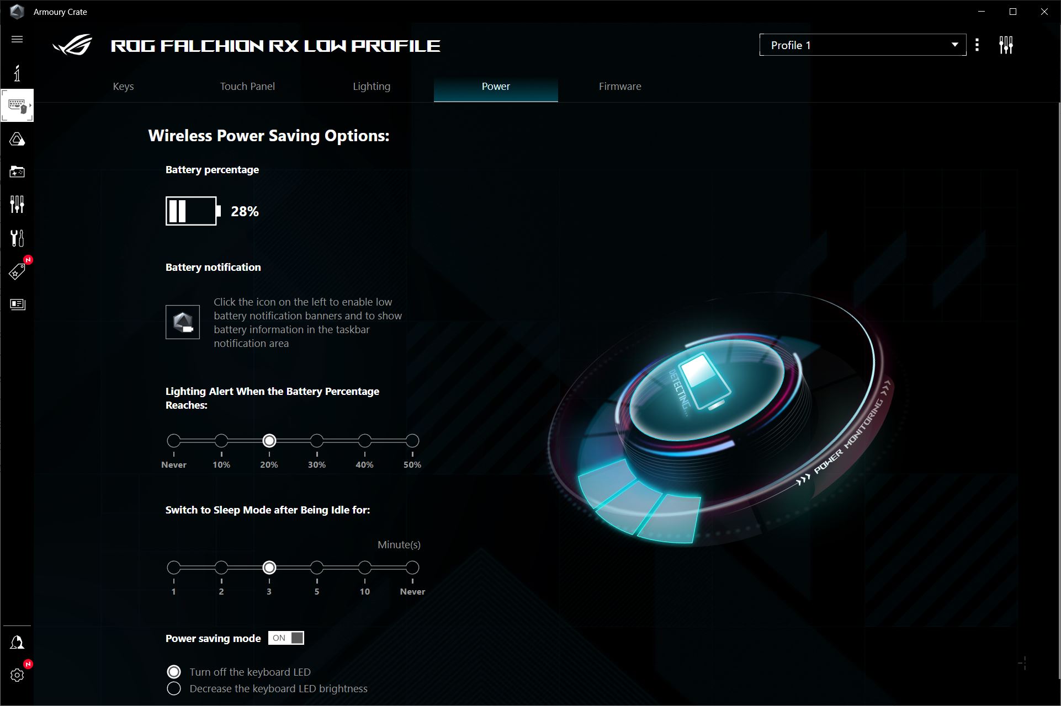1061x706 pixels.
Task: Click the performance/tuning icon in sidebar
Action: [x=18, y=204]
